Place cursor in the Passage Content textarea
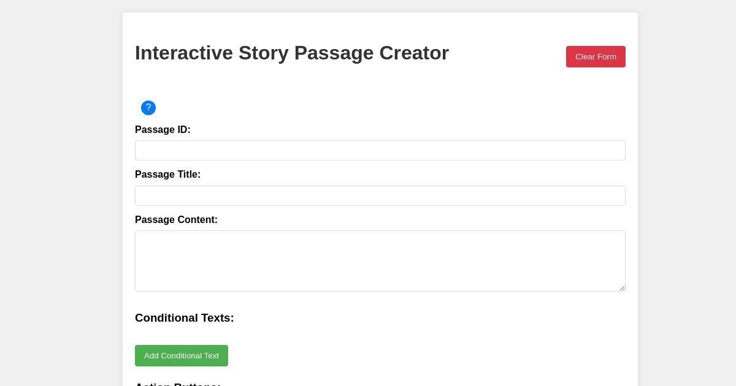Screen dimensions: 736x386 [x=380, y=260]
